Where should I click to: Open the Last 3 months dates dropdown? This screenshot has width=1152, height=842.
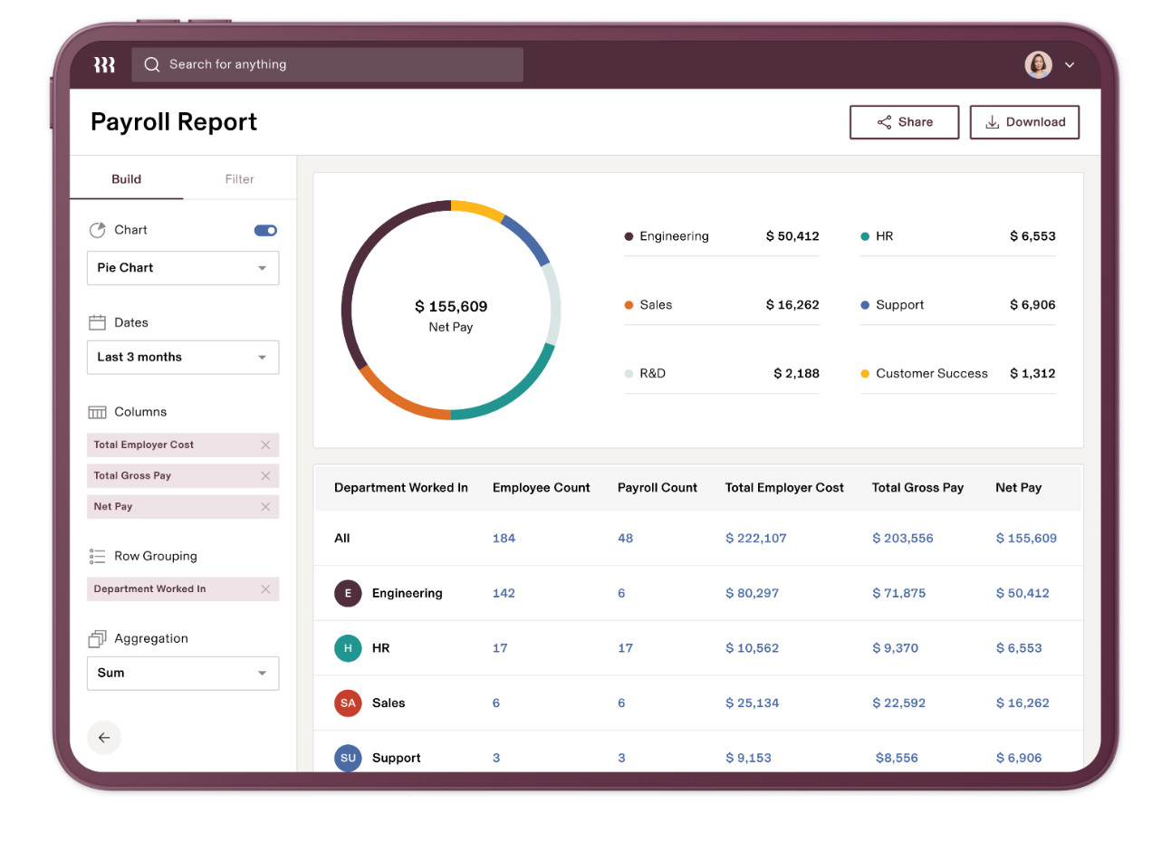coord(183,357)
